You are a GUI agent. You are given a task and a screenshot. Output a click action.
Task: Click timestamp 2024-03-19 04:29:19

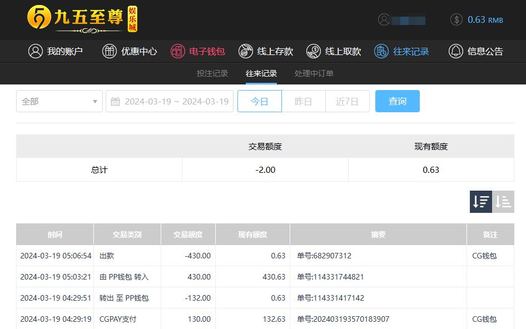56,319
